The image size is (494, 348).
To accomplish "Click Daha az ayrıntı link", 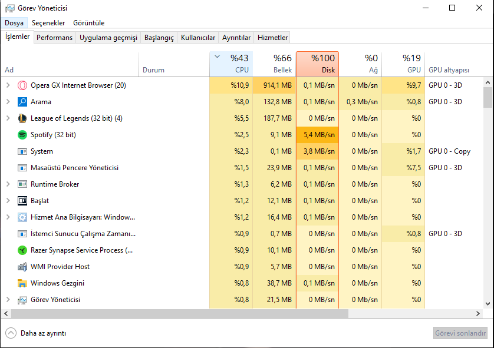I will coord(44,333).
